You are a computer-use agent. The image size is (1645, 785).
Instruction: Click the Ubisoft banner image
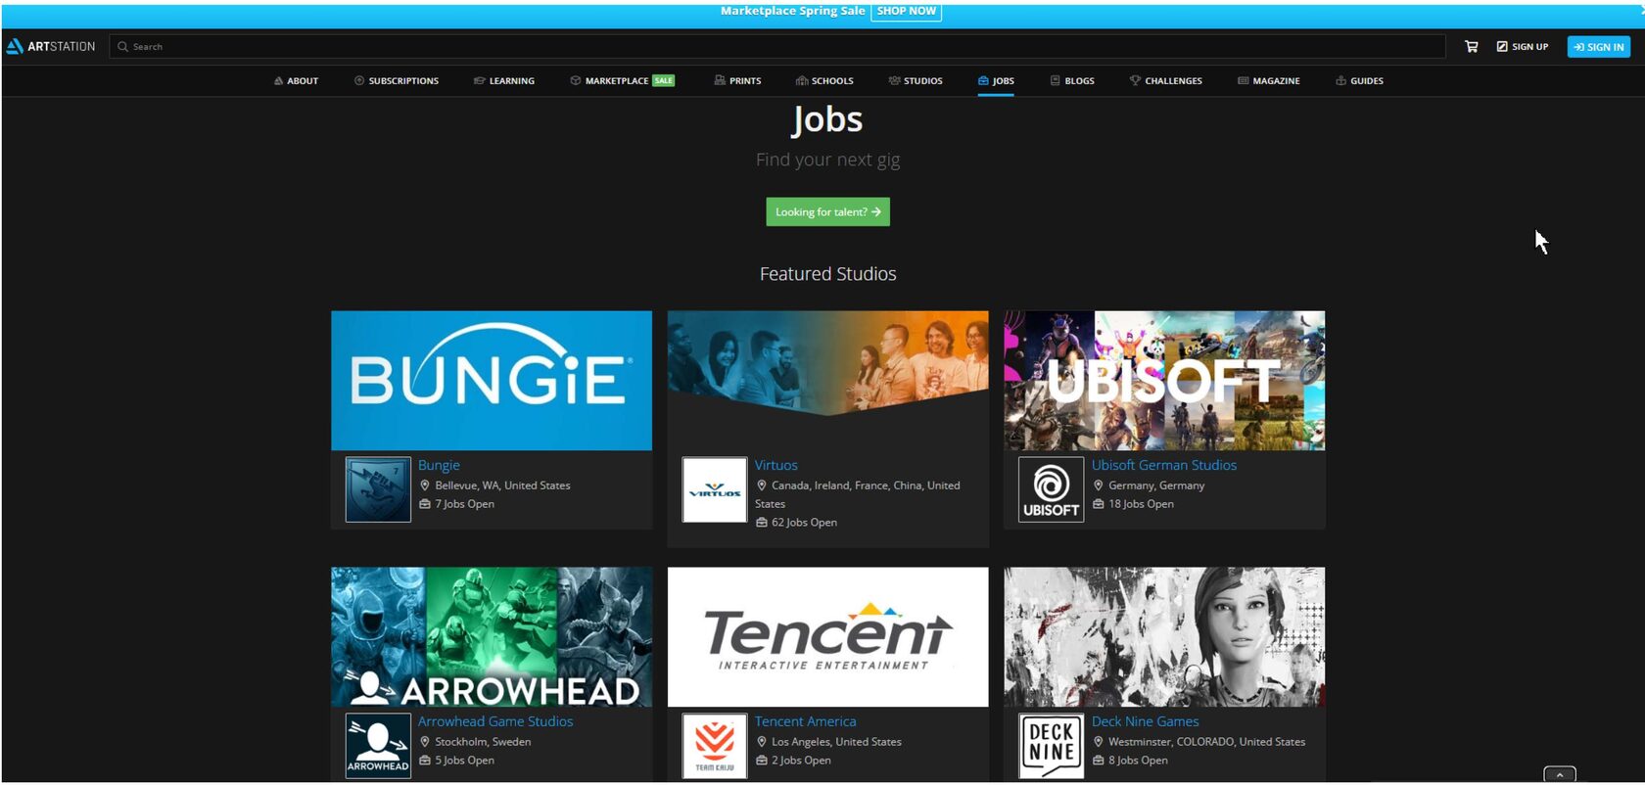click(x=1164, y=381)
